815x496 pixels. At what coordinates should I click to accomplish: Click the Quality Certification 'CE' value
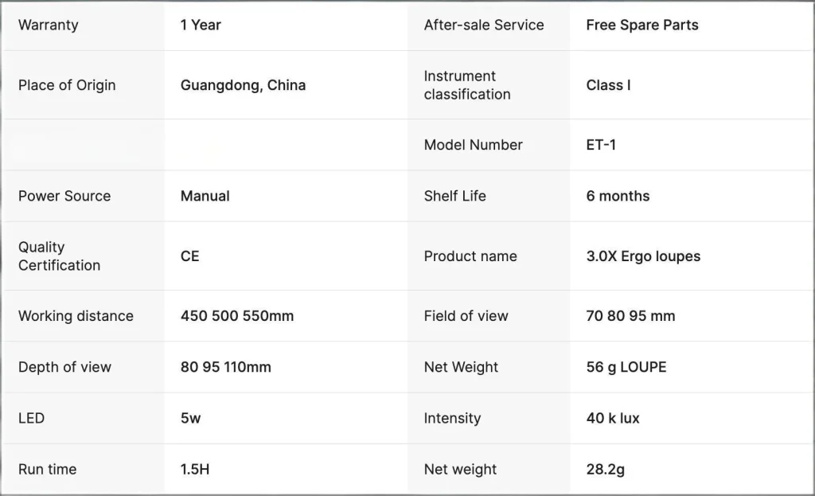tap(189, 256)
